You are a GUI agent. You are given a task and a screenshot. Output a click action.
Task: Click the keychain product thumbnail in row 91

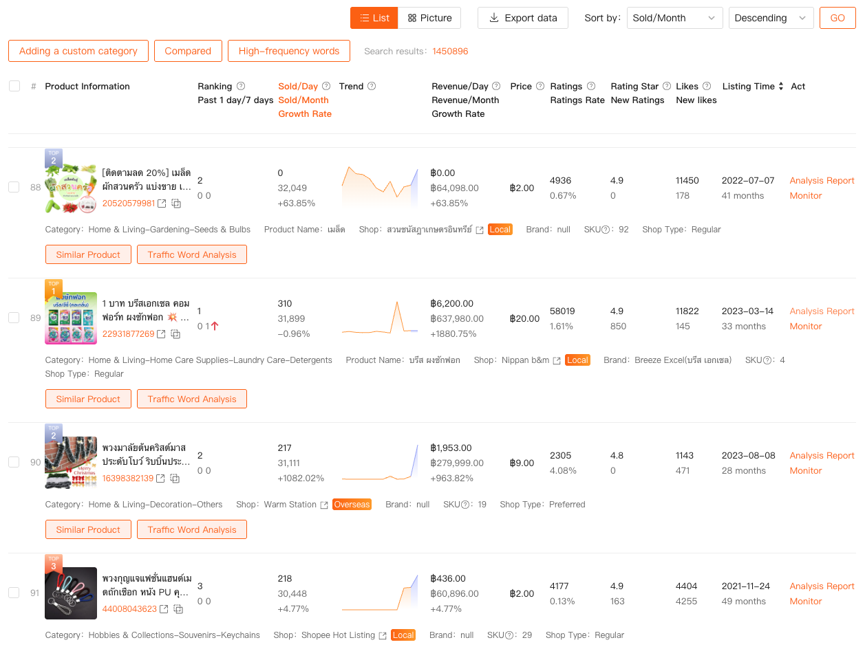click(71, 593)
